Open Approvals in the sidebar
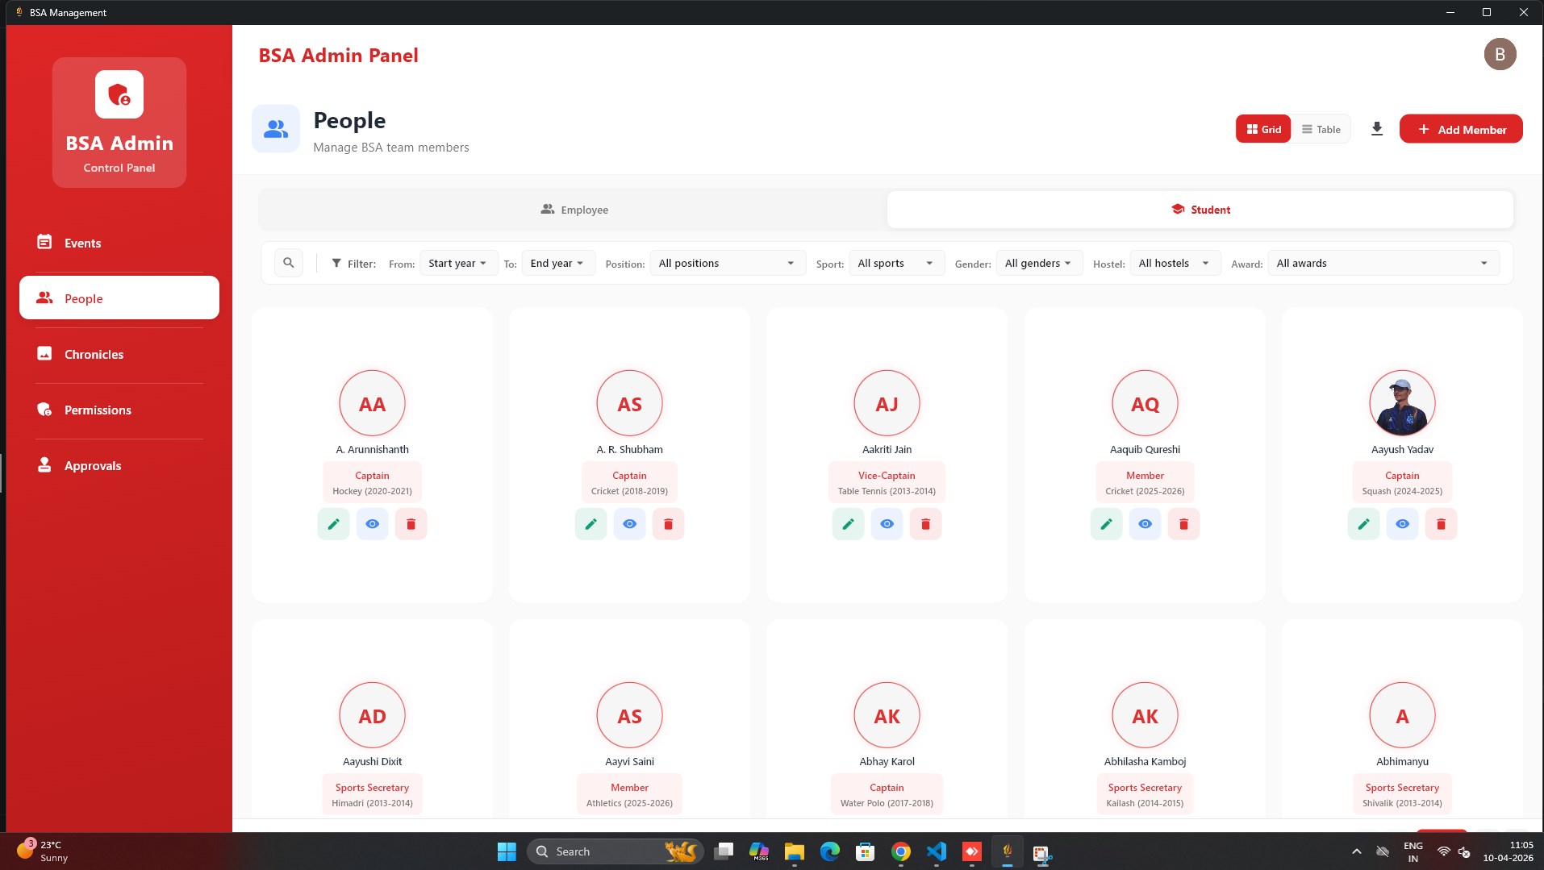The width and height of the screenshot is (1544, 870). click(119, 465)
